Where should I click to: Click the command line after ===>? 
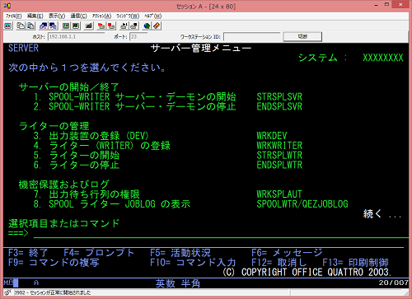click(221, 234)
